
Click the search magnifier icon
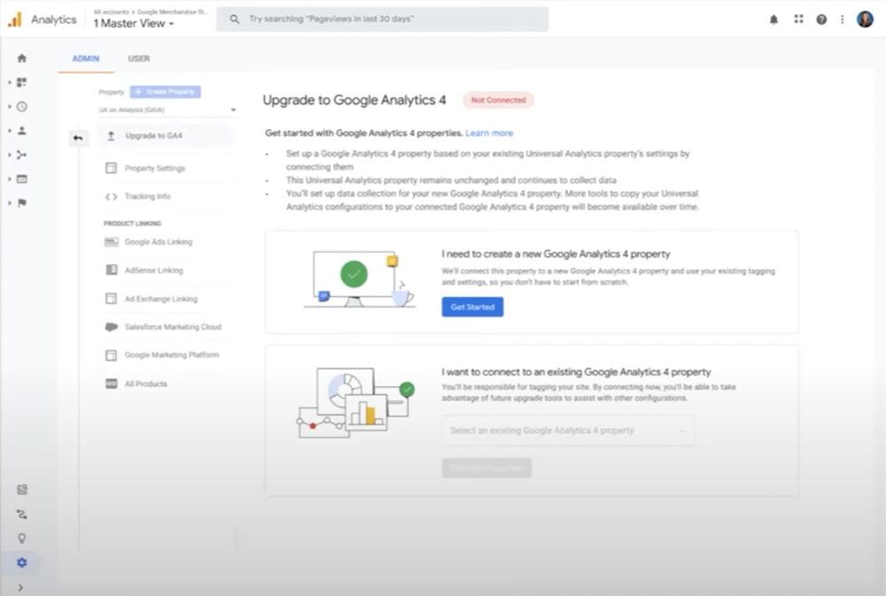pos(234,19)
